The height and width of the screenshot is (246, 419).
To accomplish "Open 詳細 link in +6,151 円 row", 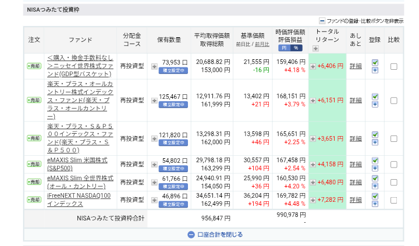I will click(356, 100).
